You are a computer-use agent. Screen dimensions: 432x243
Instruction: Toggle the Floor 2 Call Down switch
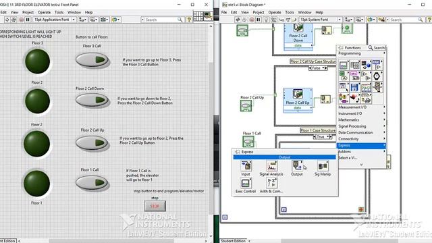tap(92, 100)
